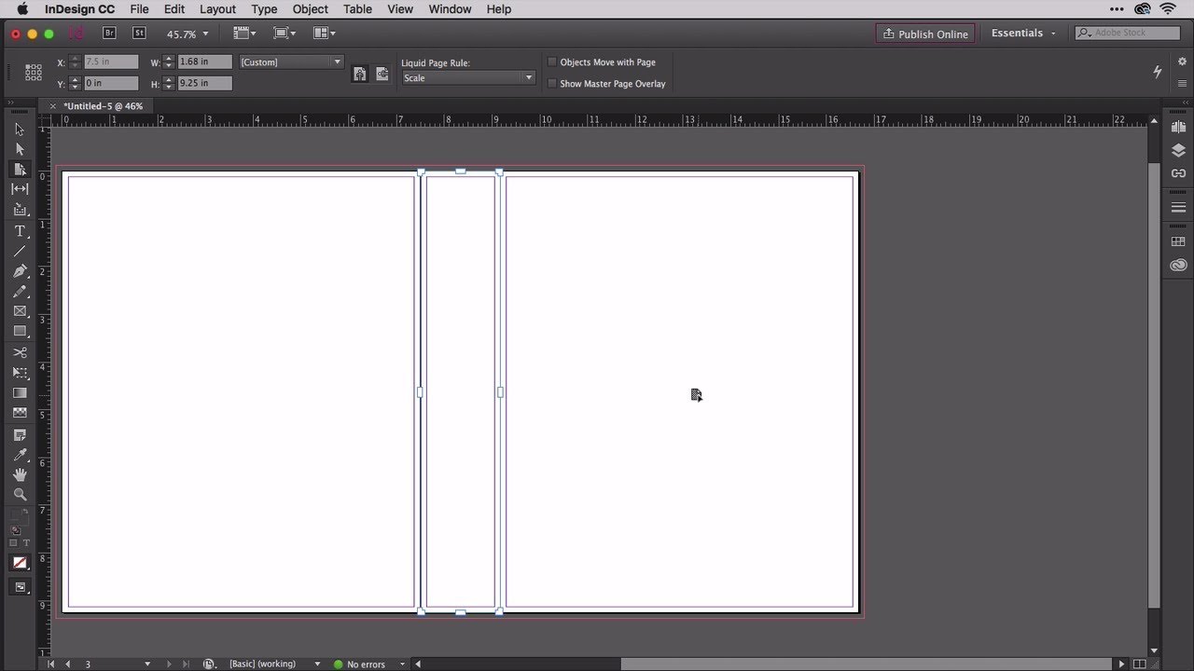Select the Note tool
This screenshot has width=1194, height=671.
pos(20,435)
